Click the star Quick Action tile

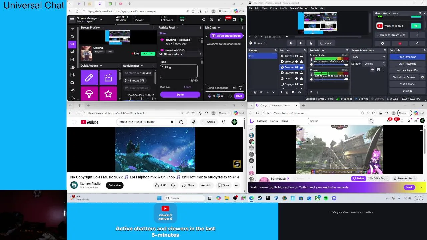108,94
